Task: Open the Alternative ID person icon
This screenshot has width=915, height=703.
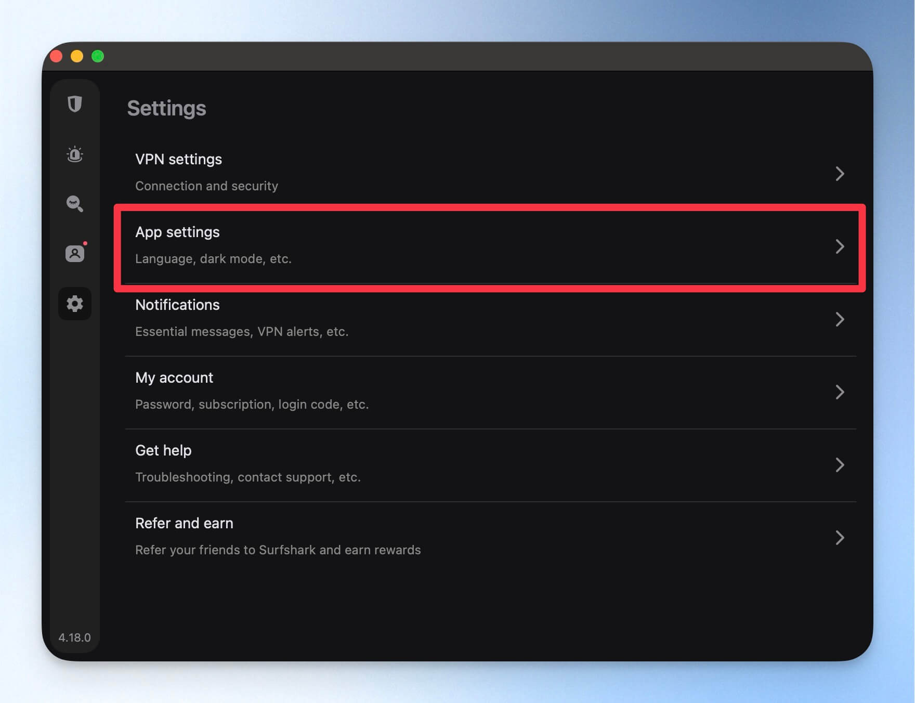Action: (75, 253)
